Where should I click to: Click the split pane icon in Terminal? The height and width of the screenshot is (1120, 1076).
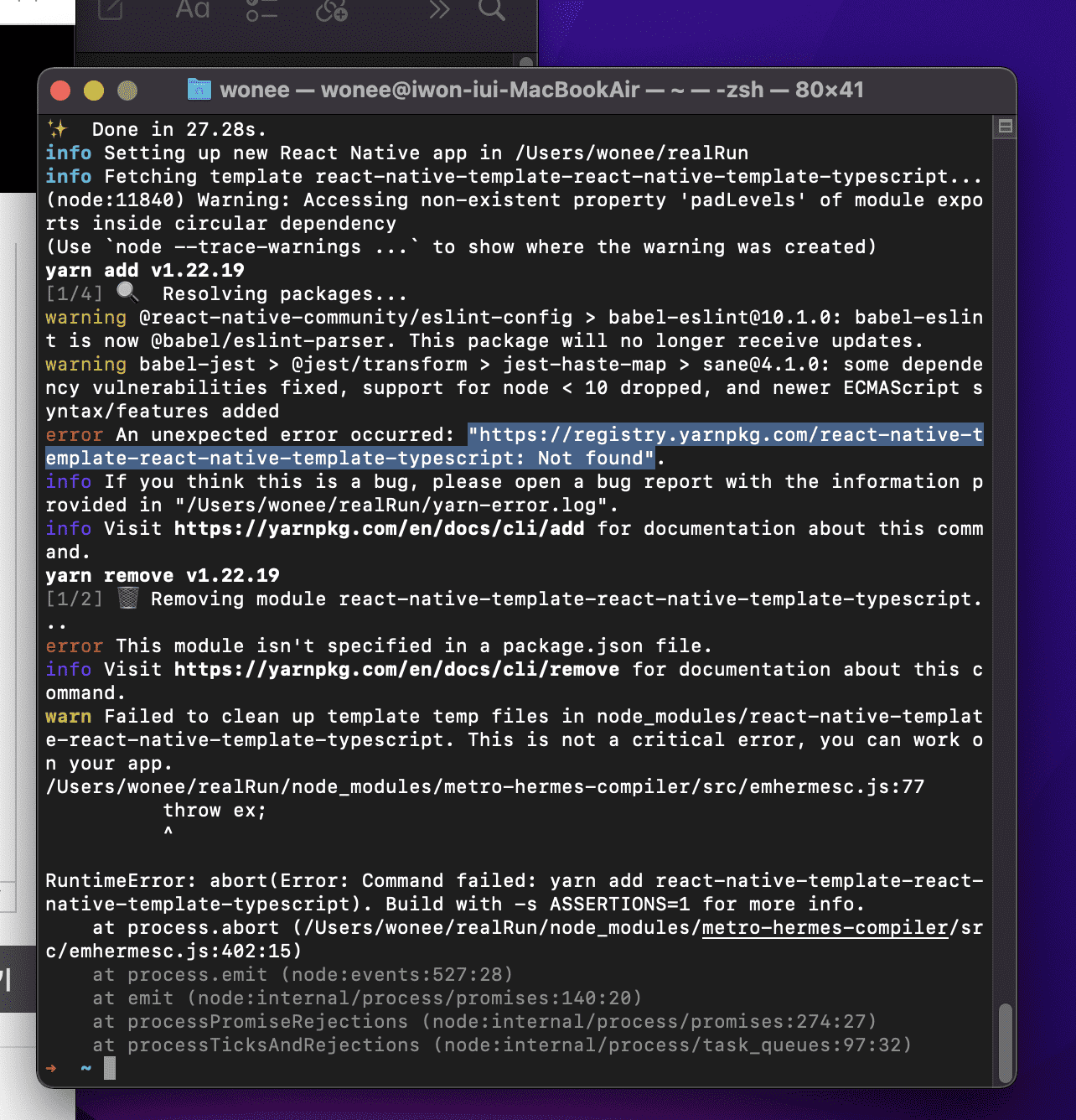pos(1005,127)
